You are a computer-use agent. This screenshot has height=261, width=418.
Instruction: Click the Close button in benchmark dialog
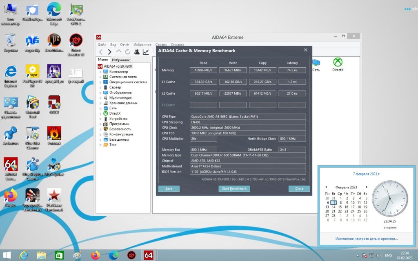click(299, 188)
